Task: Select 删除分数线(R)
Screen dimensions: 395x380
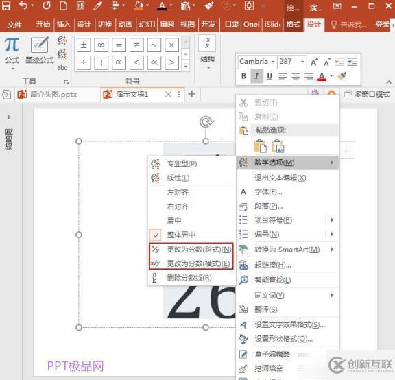Action: pos(191,278)
